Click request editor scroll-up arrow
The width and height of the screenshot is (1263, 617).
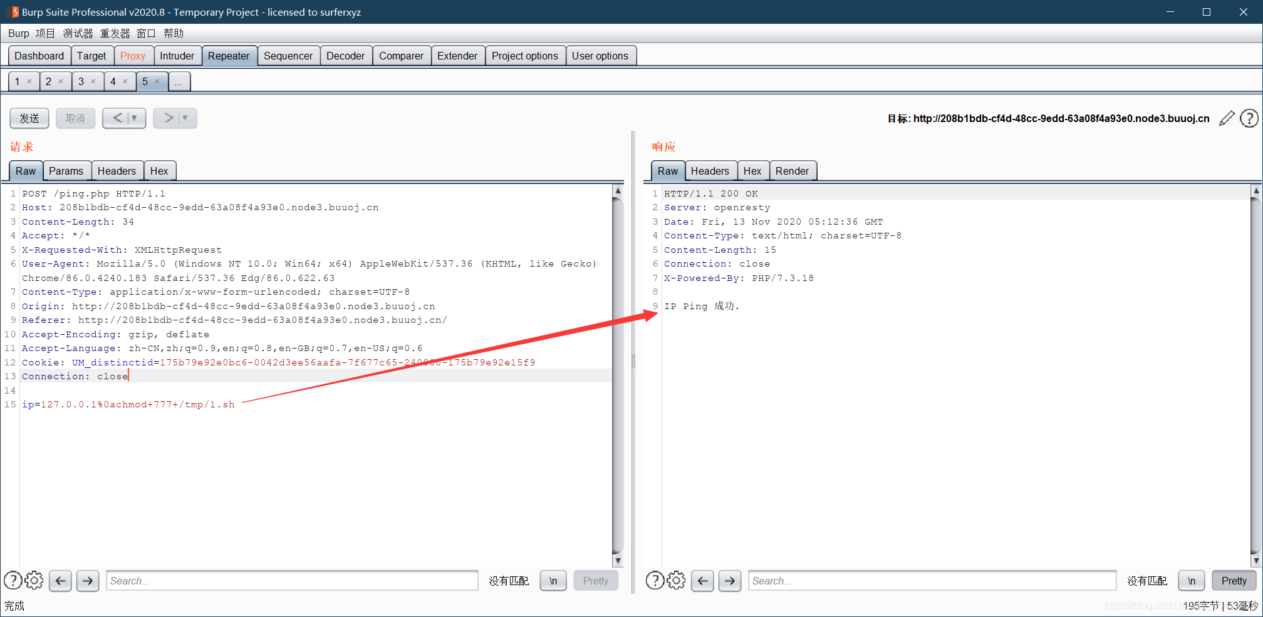pyautogui.click(x=618, y=191)
